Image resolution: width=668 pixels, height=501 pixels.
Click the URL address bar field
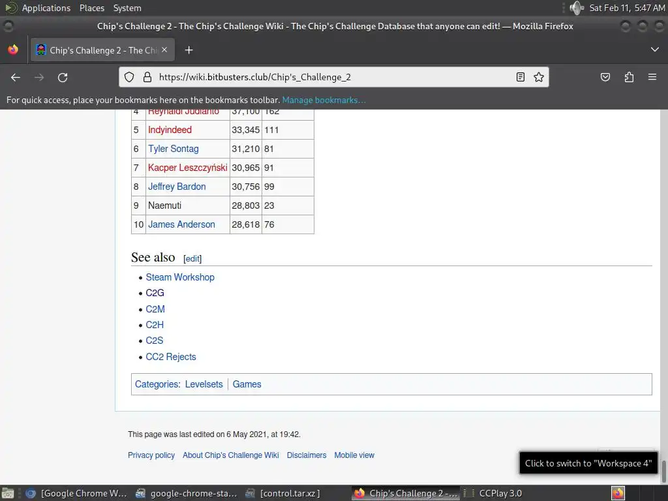[333, 77]
